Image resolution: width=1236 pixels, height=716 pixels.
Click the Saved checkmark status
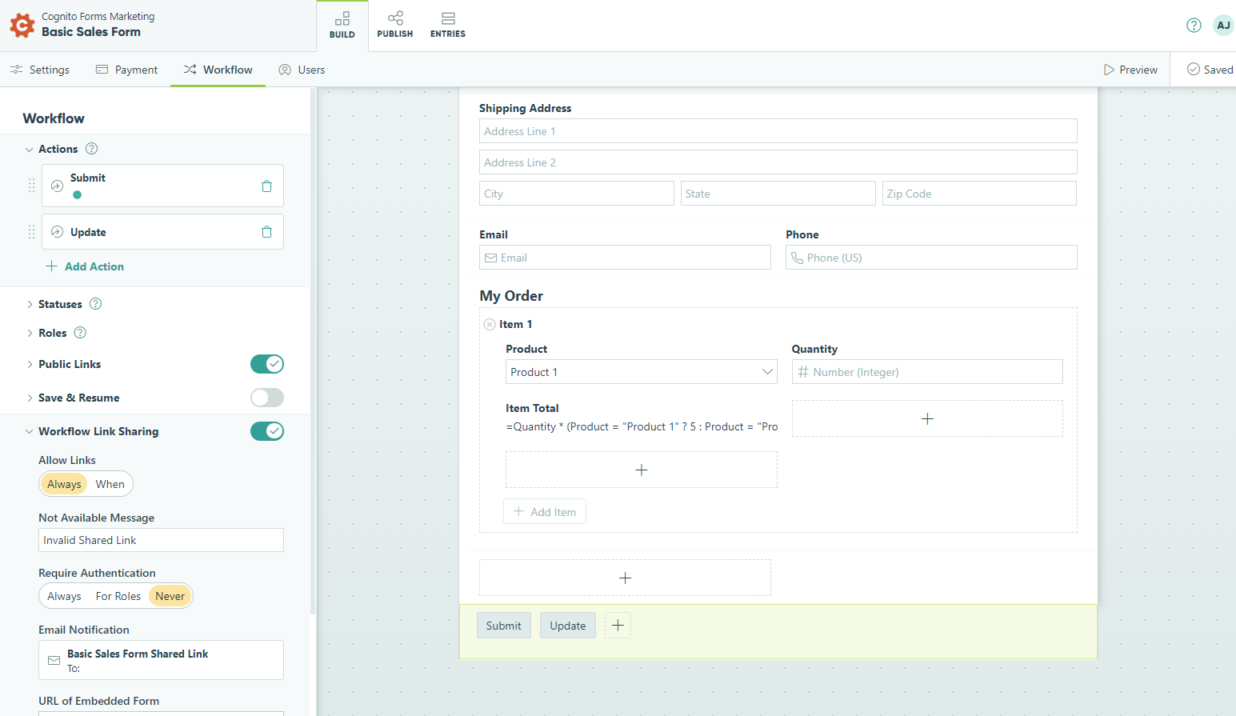pos(1210,70)
